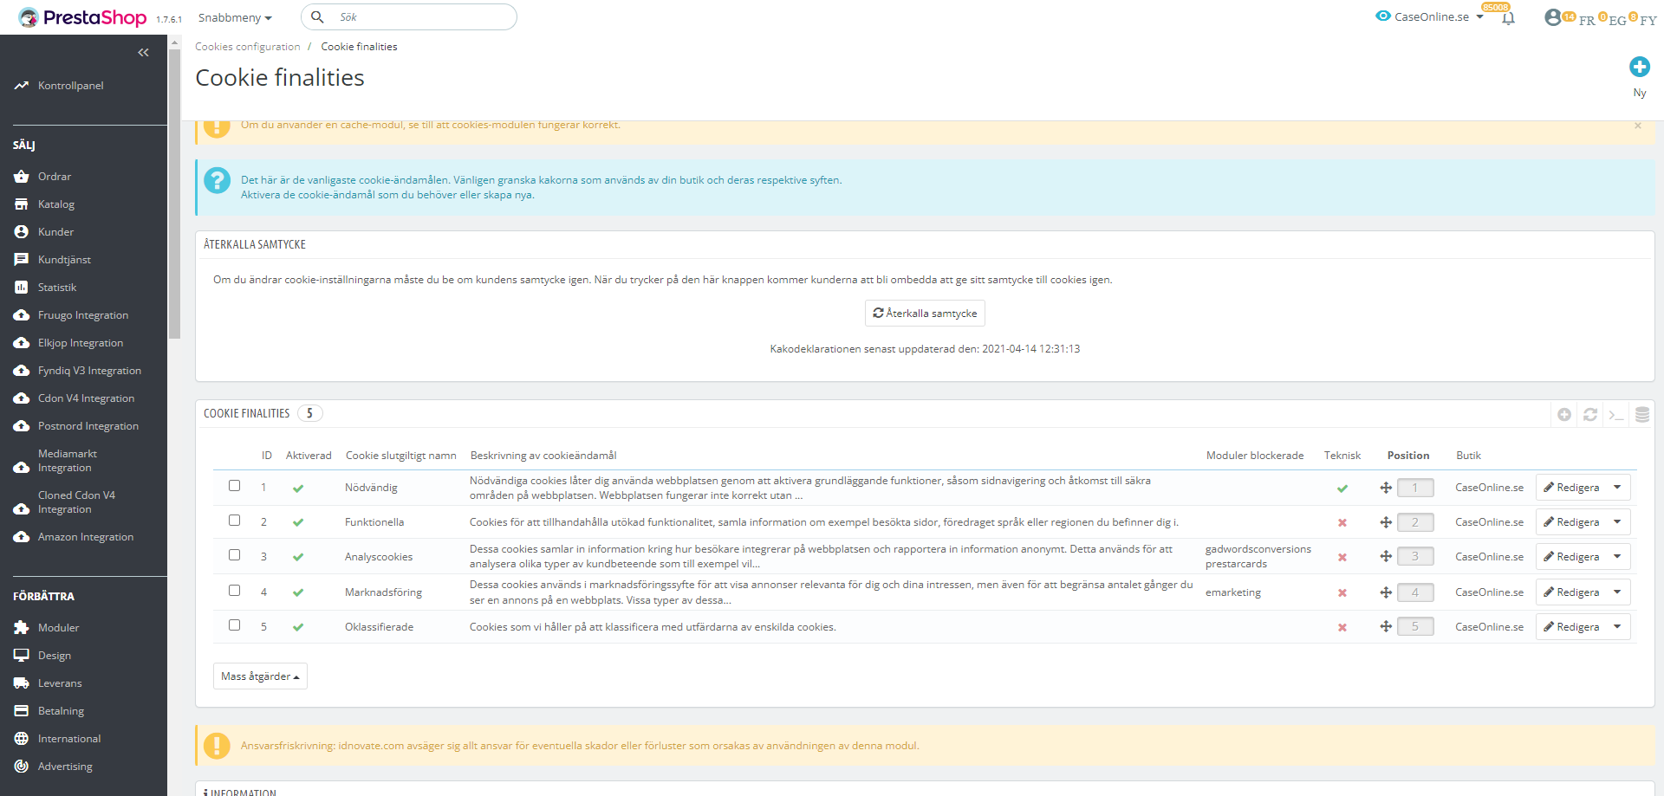Click the move handle for Marknadsföring row
The image size is (1664, 796).
(1386, 592)
